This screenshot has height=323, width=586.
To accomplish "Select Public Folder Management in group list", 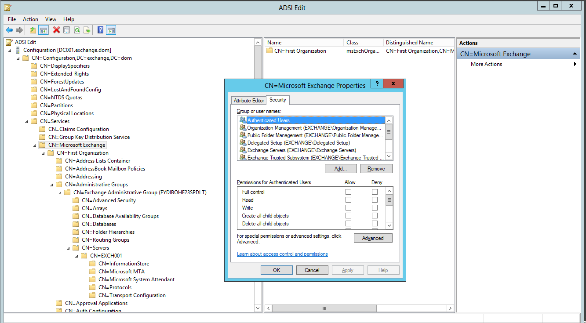I will (x=312, y=135).
